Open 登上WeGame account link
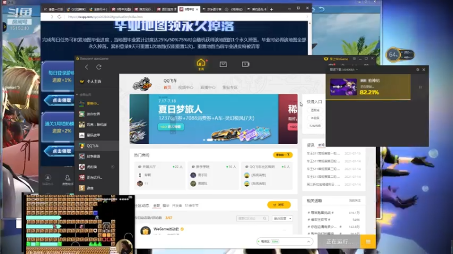The image size is (453, 254). (x=336, y=59)
